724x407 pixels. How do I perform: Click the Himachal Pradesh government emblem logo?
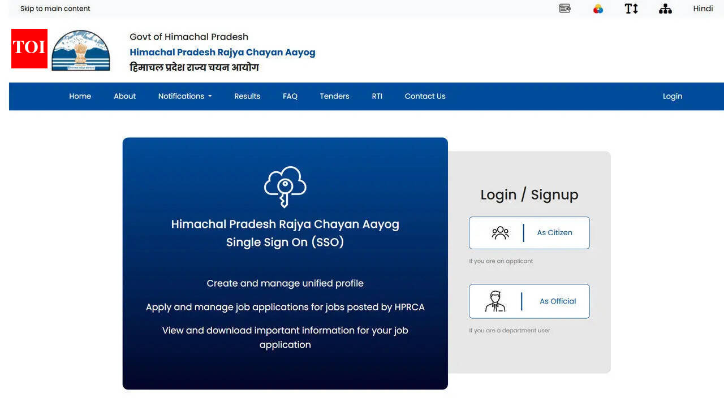[81, 50]
